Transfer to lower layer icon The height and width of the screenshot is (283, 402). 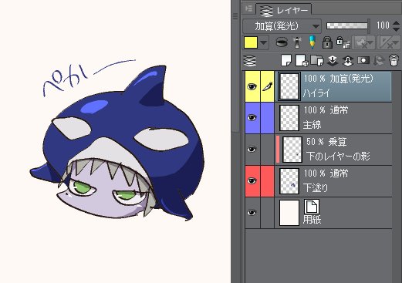coord(333,61)
